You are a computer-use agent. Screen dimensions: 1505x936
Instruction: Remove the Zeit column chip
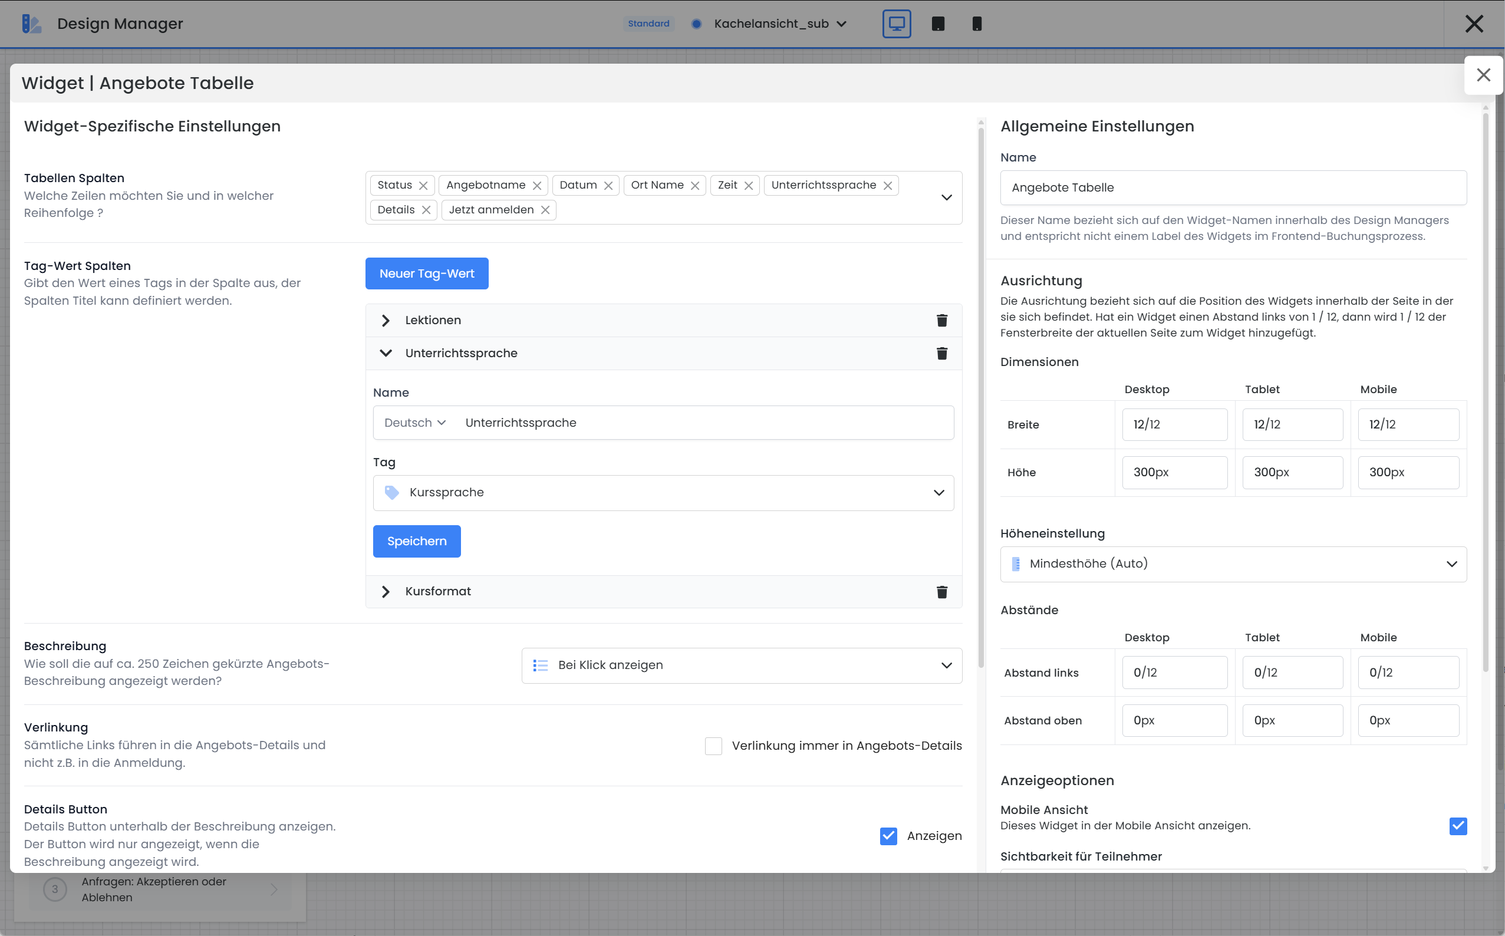click(x=748, y=185)
